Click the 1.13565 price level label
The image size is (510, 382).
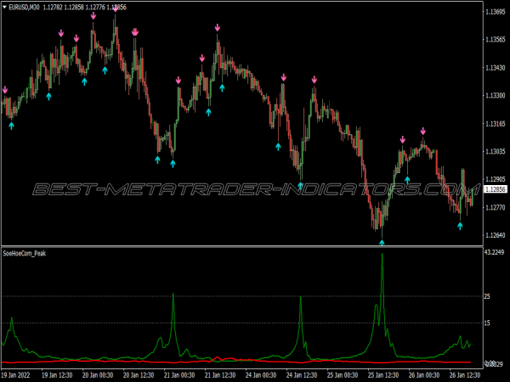coord(495,40)
